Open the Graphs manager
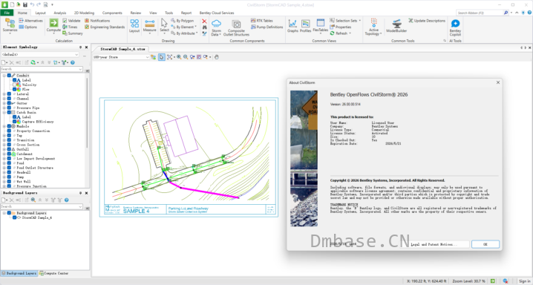This screenshot has width=533, height=285. pos(292,25)
